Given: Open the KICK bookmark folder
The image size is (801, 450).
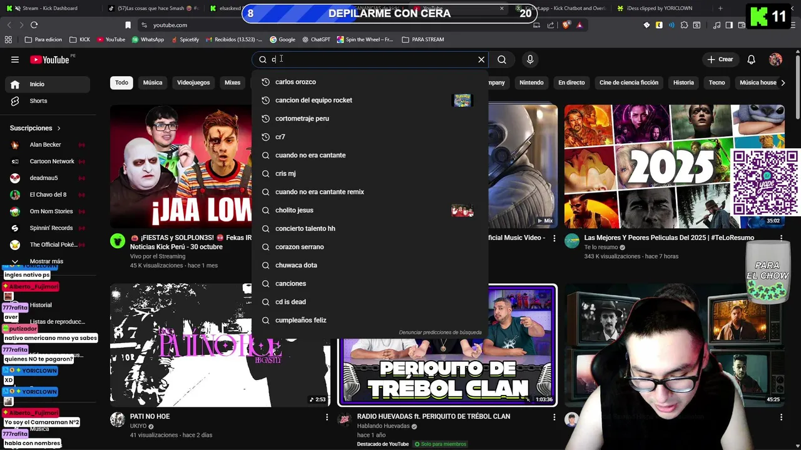Looking at the screenshot, I should tap(79, 39).
